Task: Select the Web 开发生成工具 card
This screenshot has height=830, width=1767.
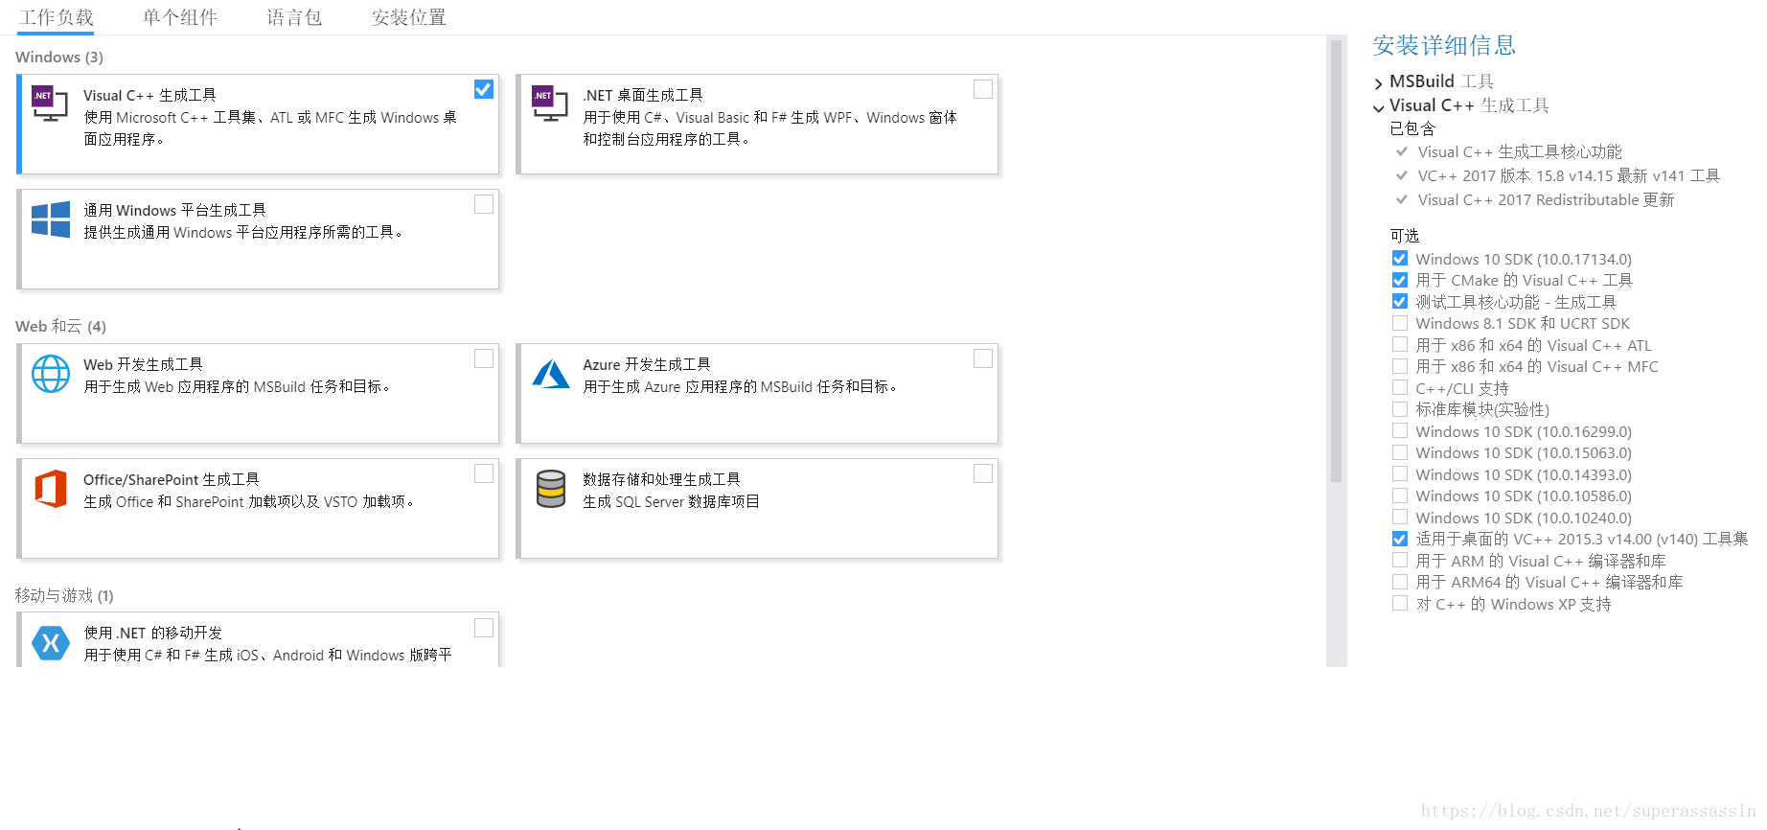Action: pos(258,394)
